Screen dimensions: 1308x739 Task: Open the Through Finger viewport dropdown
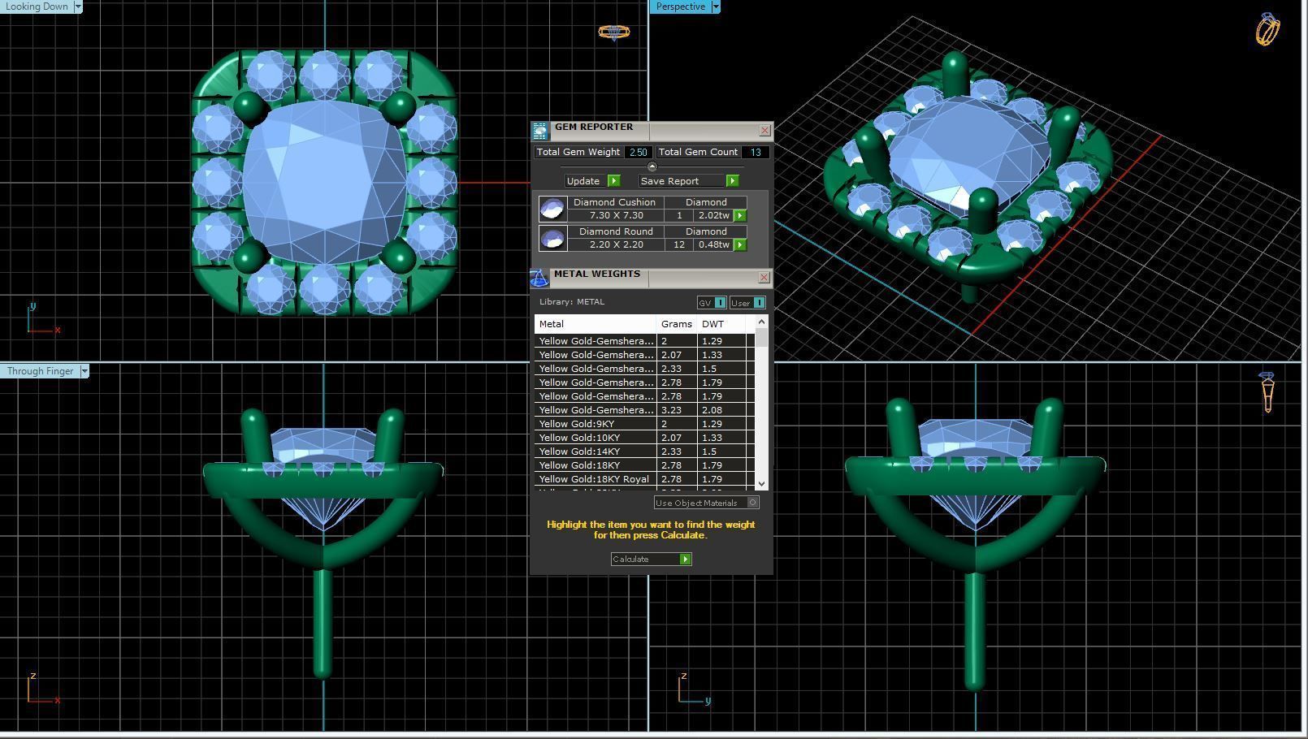[84, 371]
